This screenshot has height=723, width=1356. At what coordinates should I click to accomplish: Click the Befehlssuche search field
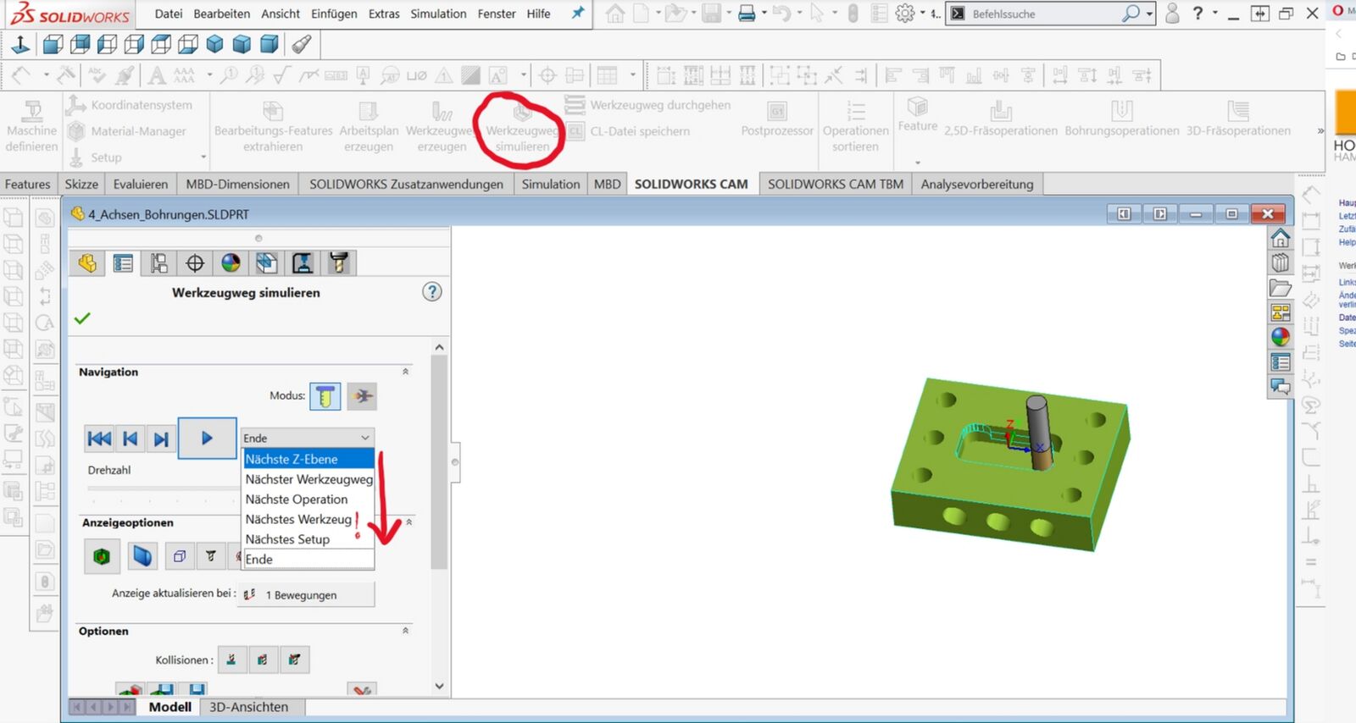(x=1042, y=14)
